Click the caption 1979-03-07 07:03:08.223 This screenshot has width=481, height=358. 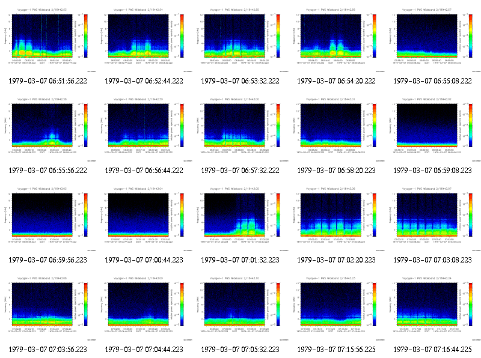click(432, 260)
